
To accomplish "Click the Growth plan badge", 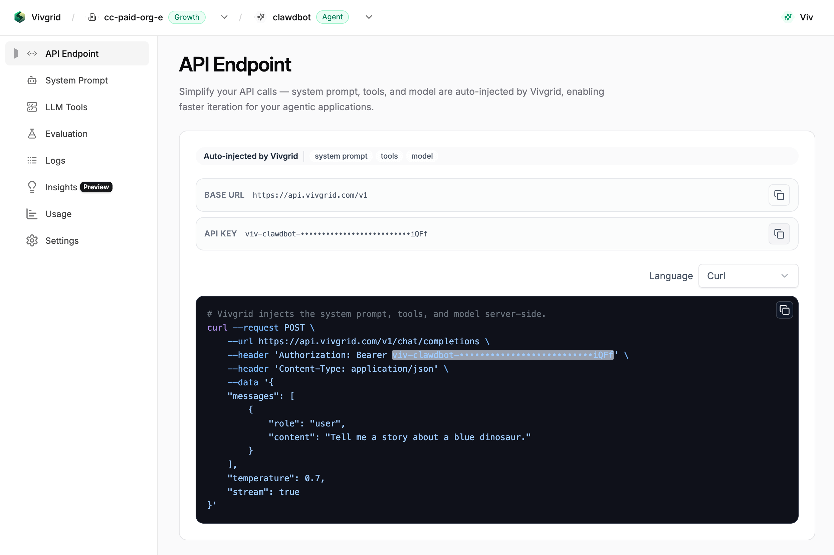I will 187,17.
